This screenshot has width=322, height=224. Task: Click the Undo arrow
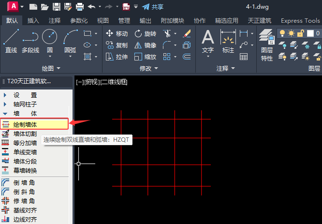pyautogui.click(x=91, y=7)
